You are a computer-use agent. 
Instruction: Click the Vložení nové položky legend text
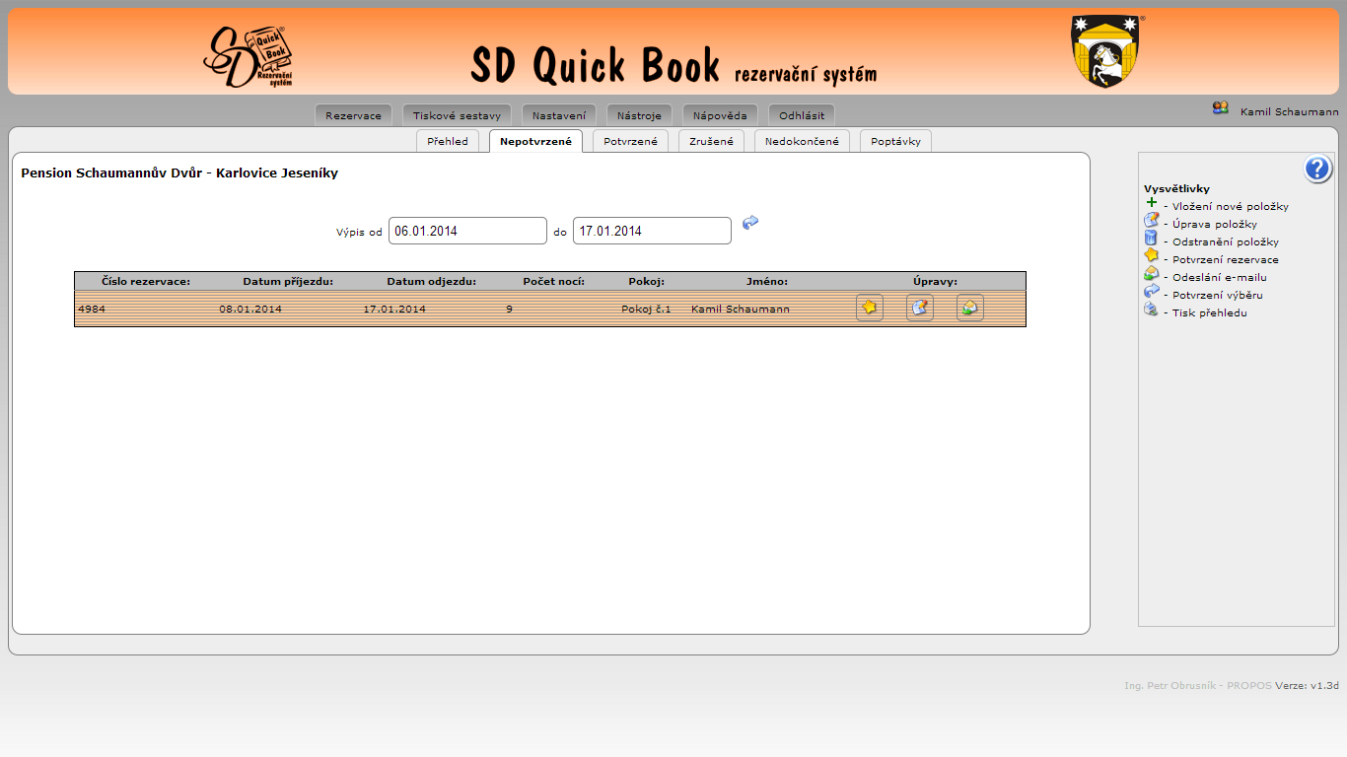[1231, 206]
